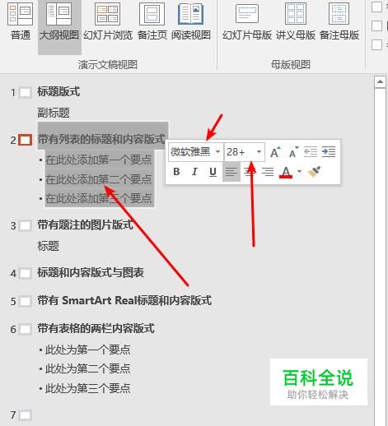Select slide 1 icon in outline

(x=26, y=92)
